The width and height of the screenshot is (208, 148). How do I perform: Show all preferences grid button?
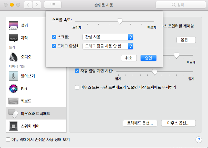[53, 5]
